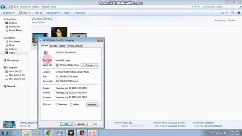
Task: Expand the view options dropdown arrow
Action: click(226, 13)
